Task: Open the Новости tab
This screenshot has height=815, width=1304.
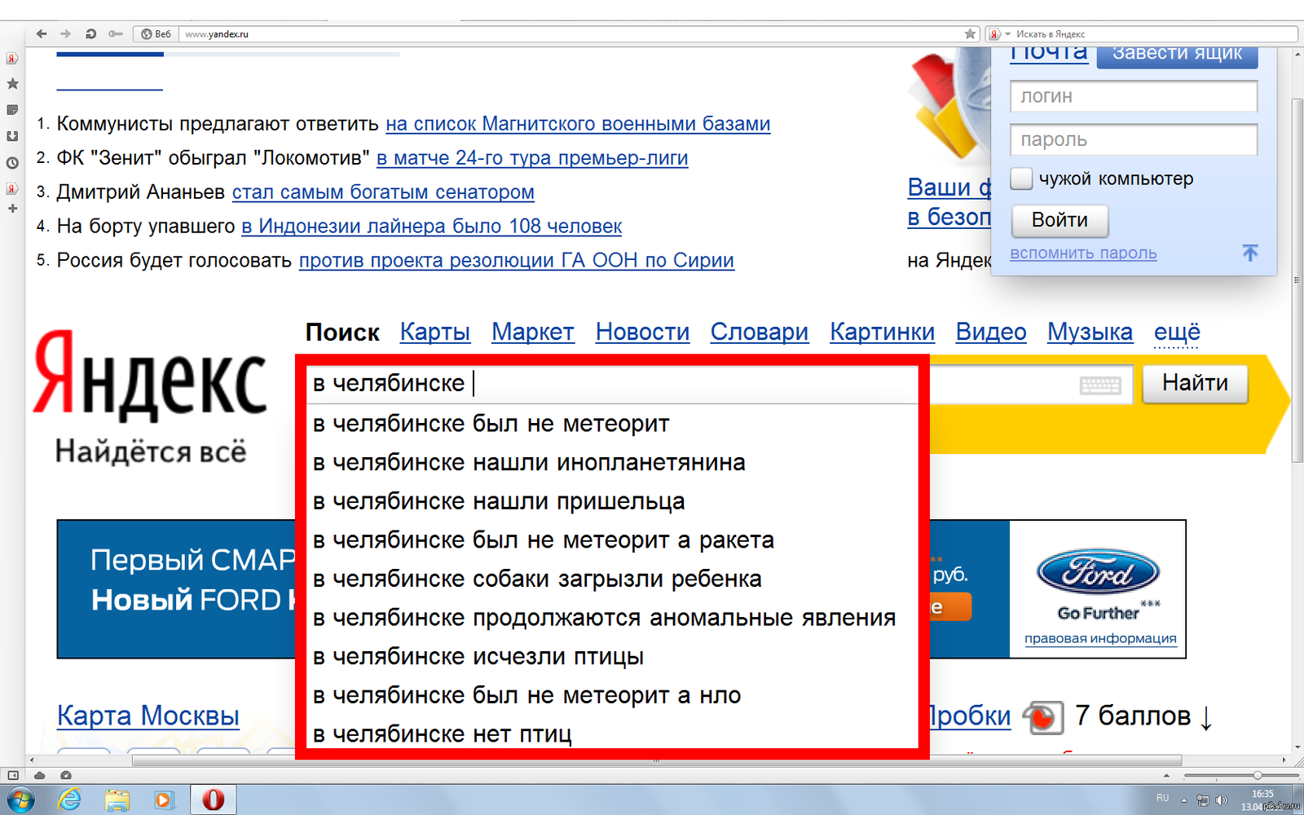Action: pyautogui.click(x=642, y=333)
